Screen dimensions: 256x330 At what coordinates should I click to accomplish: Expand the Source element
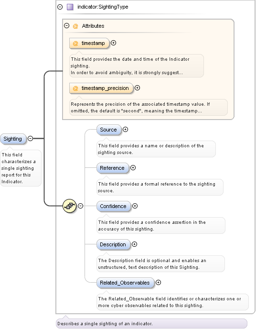126,130
